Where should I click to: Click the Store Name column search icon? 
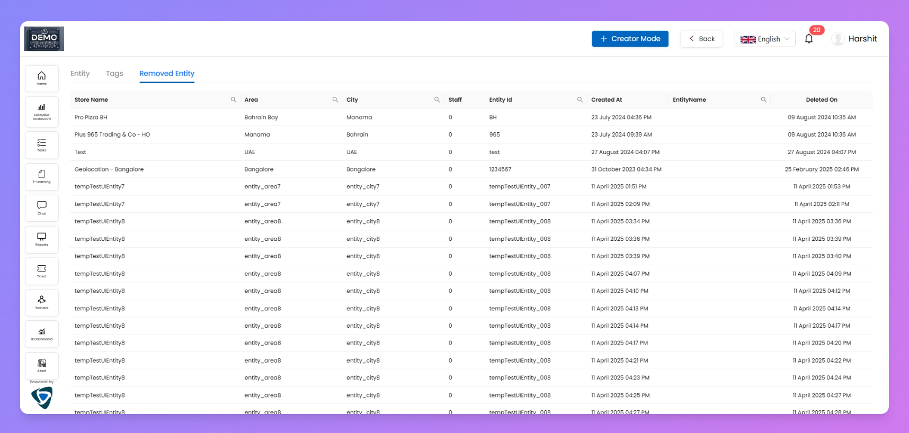click(x=233, y=100)
